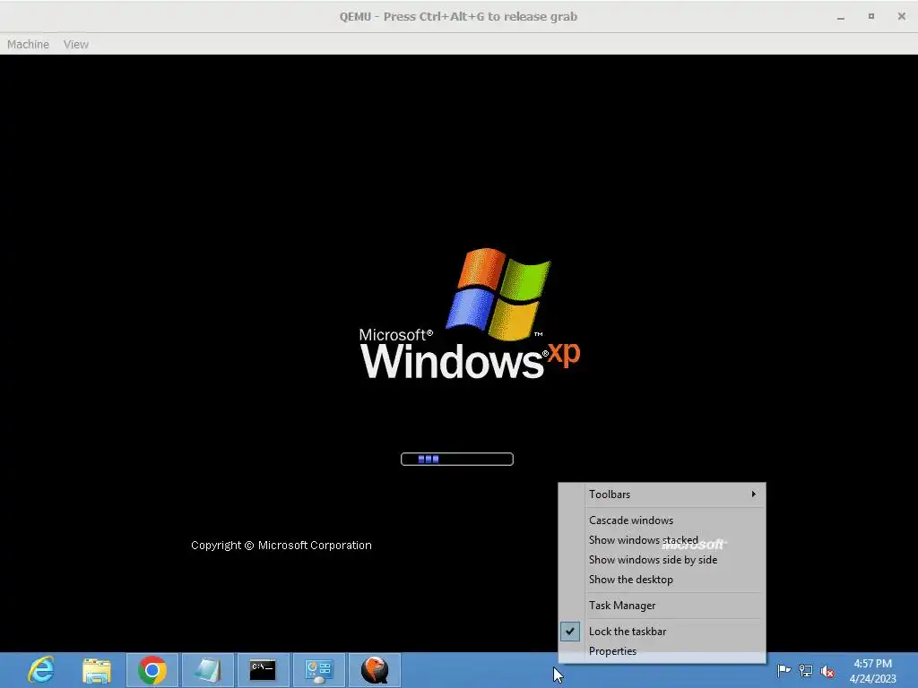Choose Show the desktop
The image size is (918, 688).
point(663,580)
